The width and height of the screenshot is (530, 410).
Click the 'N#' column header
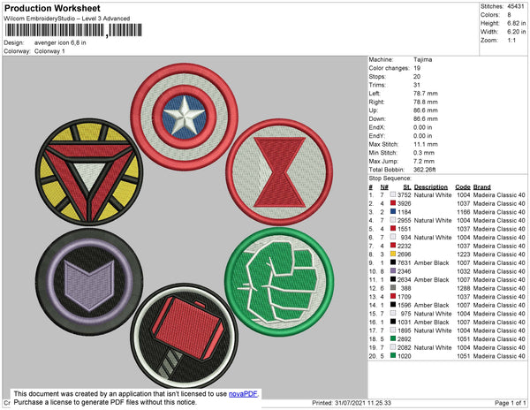point(384,187)
